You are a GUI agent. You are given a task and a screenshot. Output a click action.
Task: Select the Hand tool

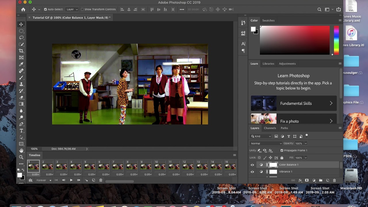pyautogui.click(x=21, y=151)
